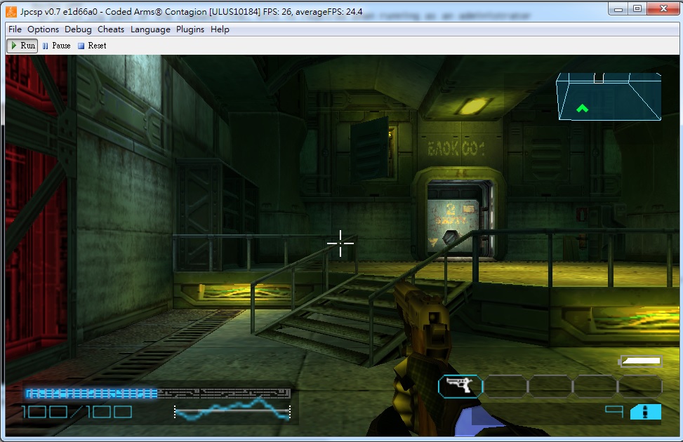Click the Reset button
Image resolution: width=683 pixels, height=442 pixels.
(92, 46)
